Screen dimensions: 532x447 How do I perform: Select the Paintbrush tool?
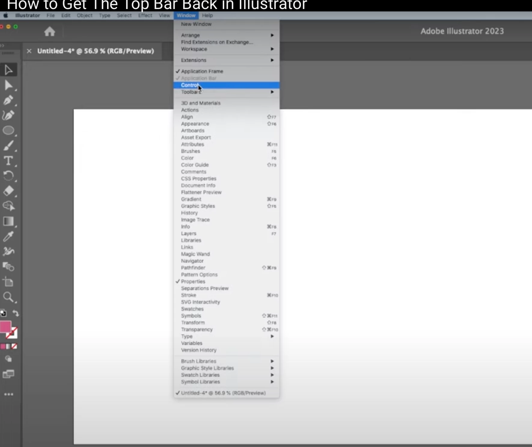point(8,146)
